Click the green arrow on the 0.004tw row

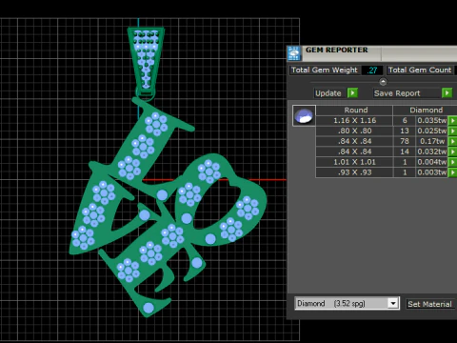coord(452,162)
